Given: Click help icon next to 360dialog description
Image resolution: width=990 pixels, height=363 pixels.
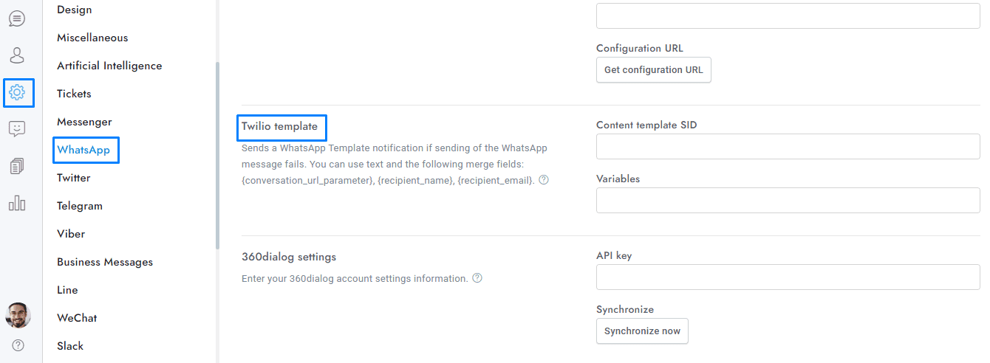Looking at the screenshot, I should pos(477,278).
